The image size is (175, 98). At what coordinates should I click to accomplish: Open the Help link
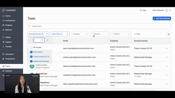(143, 10)
